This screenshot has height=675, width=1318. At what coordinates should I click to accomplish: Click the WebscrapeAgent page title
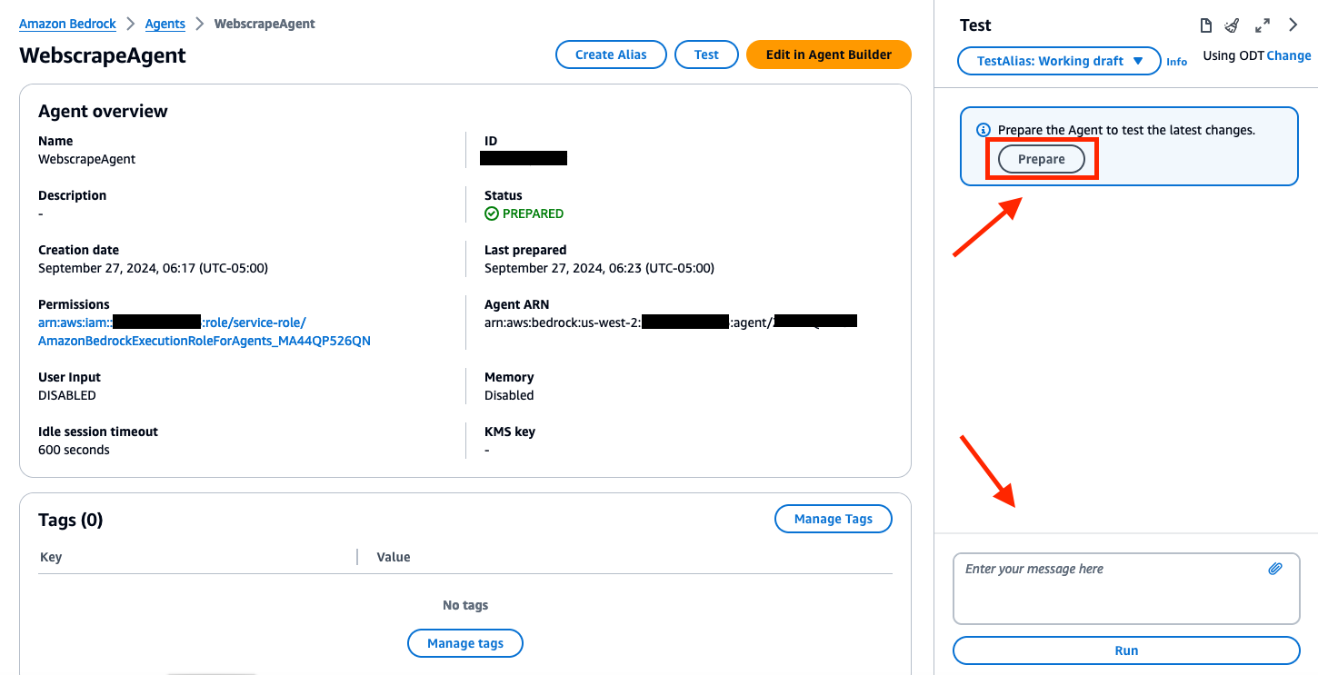tap(103, 55)
